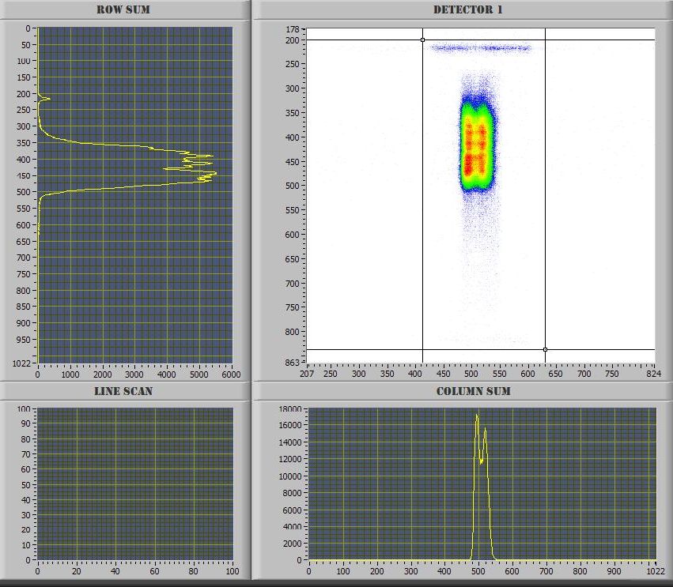Click the lower cursor handle square on Detector 1

(546, 348)
